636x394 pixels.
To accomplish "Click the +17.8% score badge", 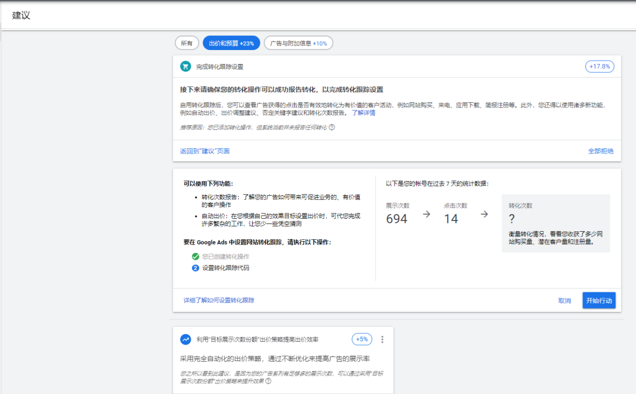I will [599, 66].
